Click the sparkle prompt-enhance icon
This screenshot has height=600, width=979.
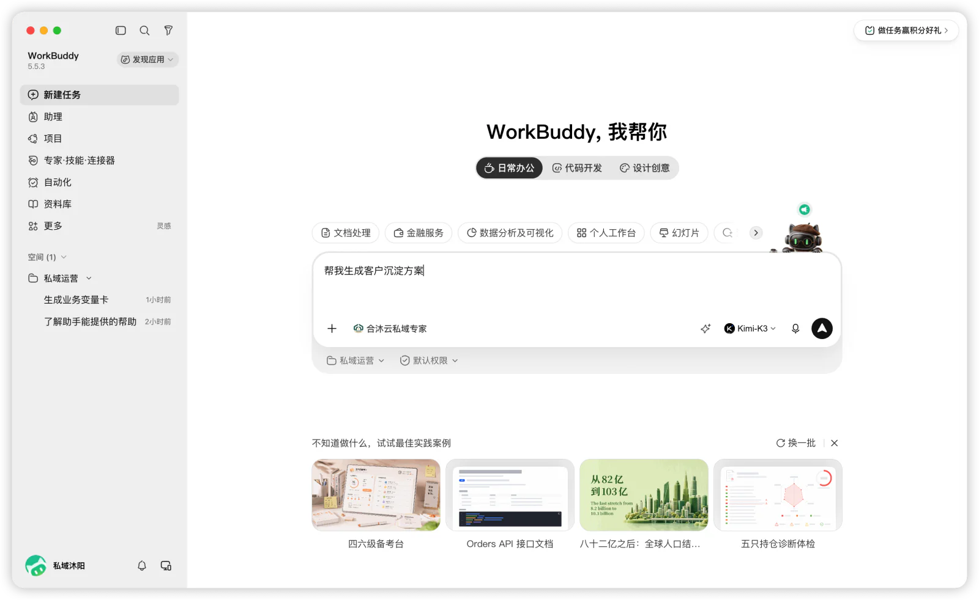(x=705, y=329)
